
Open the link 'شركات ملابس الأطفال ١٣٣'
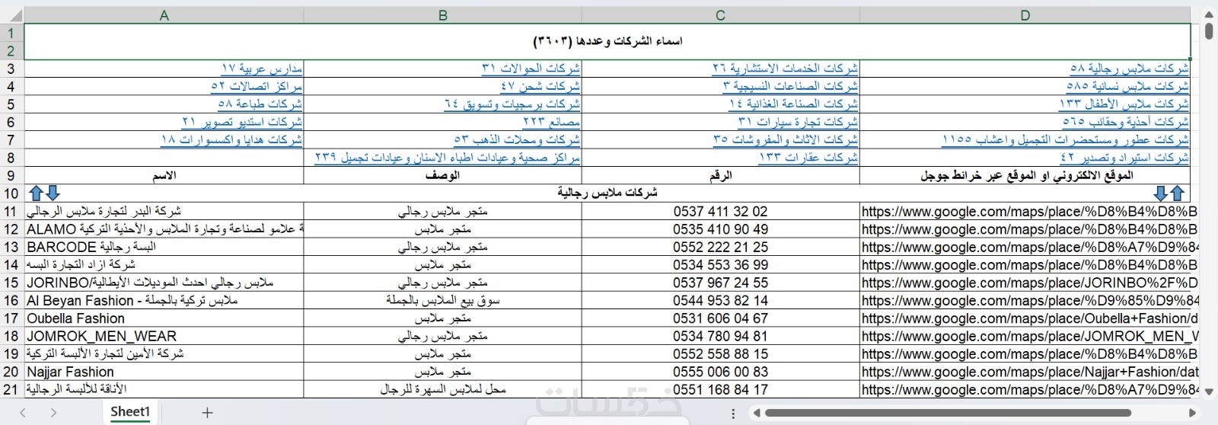(1124, 104)
